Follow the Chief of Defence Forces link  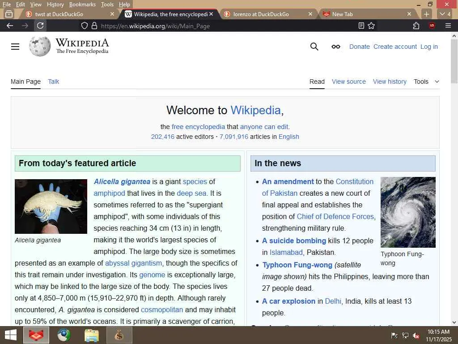[335, 216]
